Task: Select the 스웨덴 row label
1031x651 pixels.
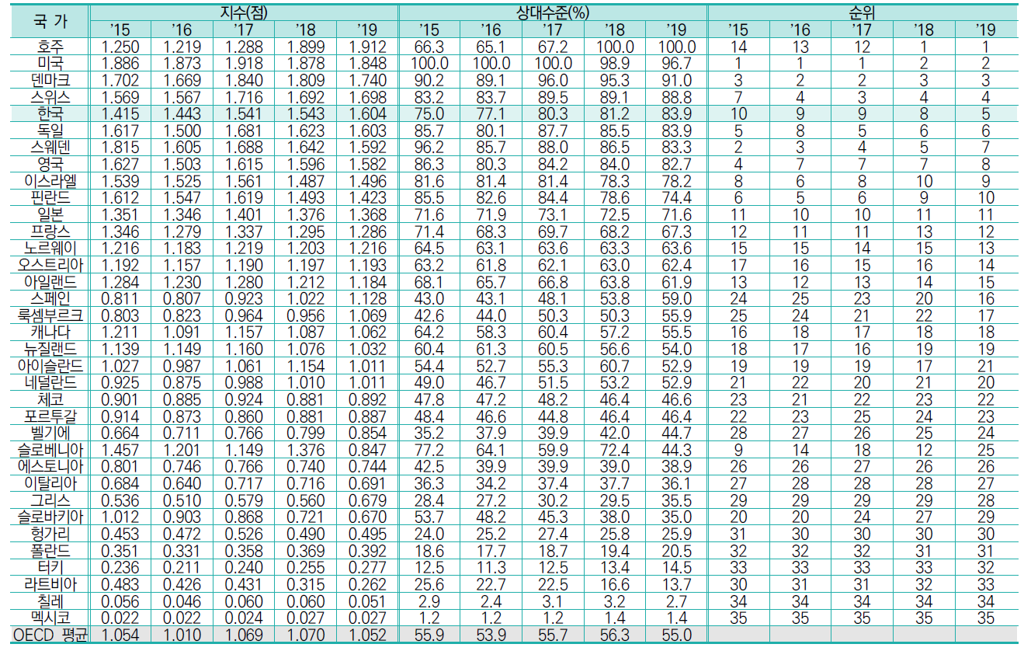Action: pyautogui.click(x=50, y=146)
